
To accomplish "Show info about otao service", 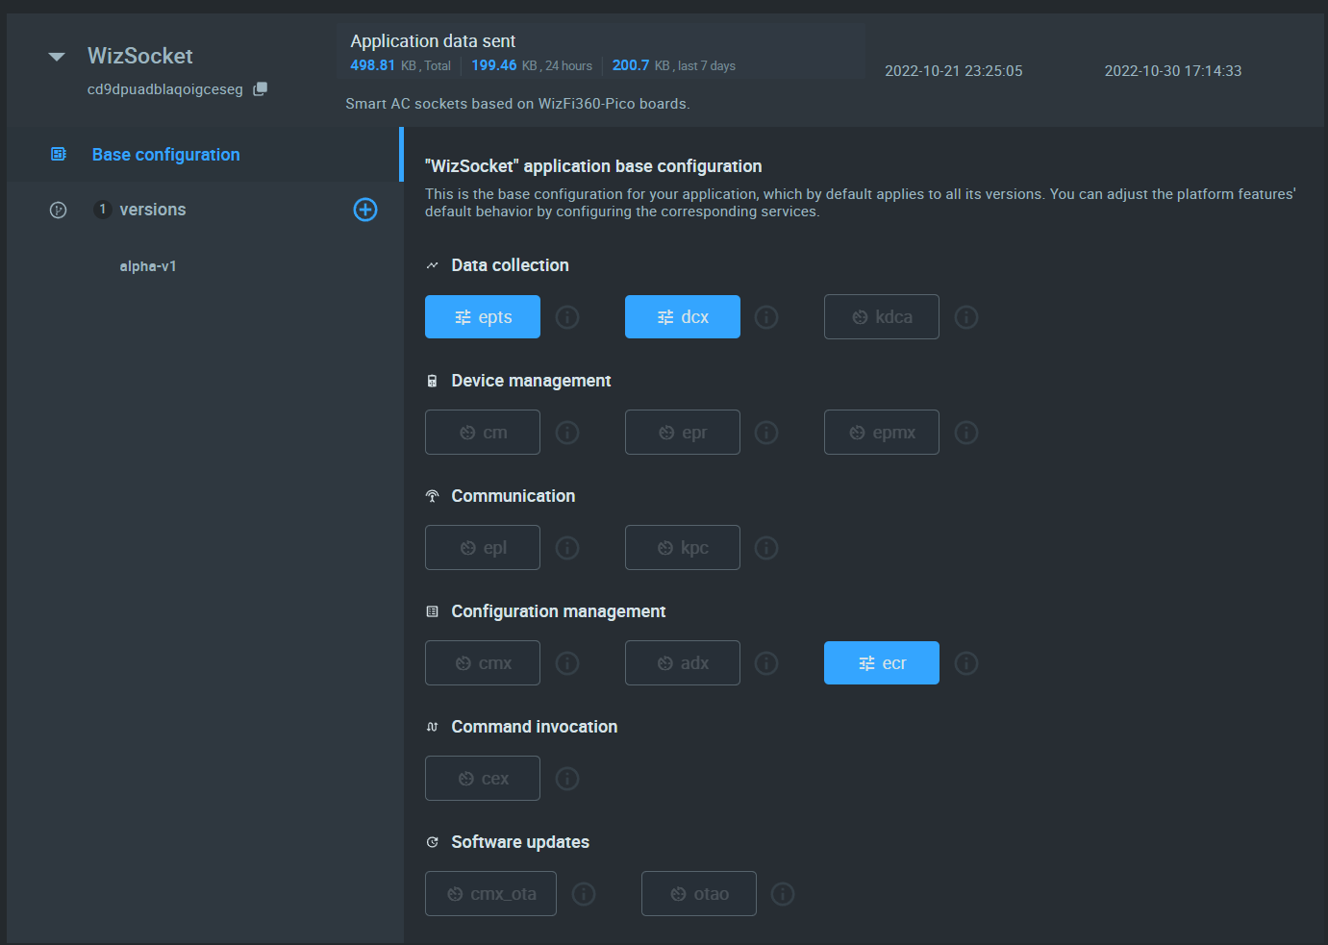I will [783, 894].
